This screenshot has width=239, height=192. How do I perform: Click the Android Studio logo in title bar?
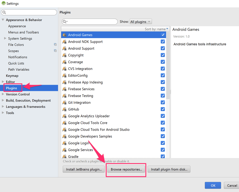(x=3, y=3)
